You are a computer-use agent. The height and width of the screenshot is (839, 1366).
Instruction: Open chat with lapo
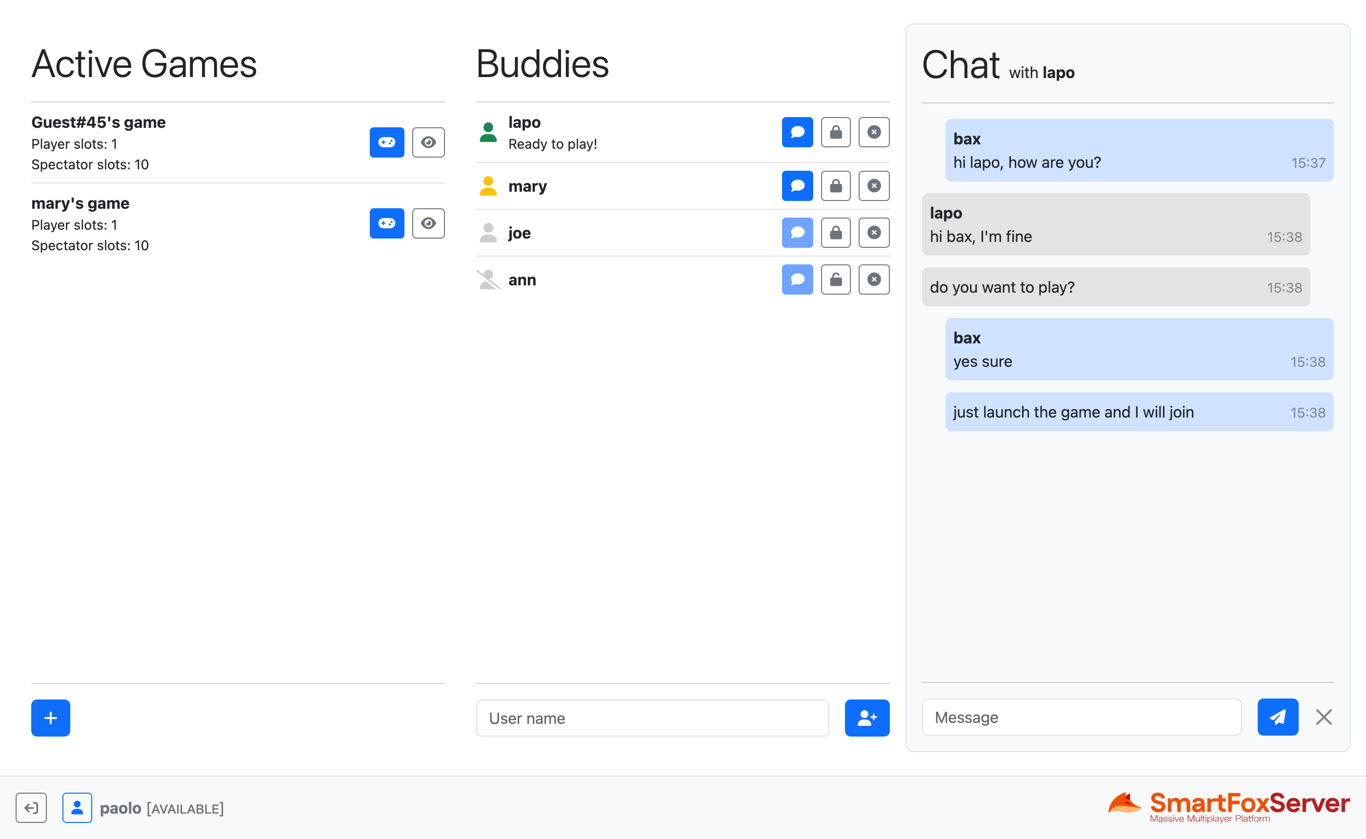[x=797, y=132]
